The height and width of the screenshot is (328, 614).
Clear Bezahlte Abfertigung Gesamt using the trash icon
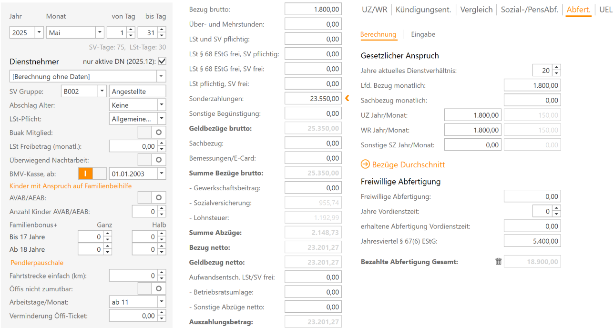tap(498, 261)
